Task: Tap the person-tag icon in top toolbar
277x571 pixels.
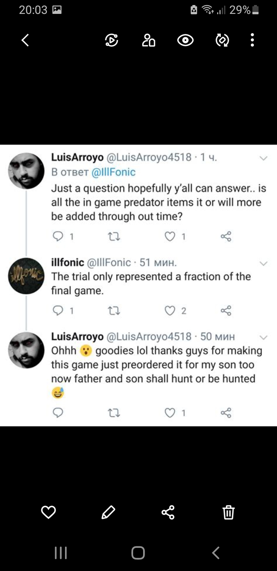Action: point(149,40)
